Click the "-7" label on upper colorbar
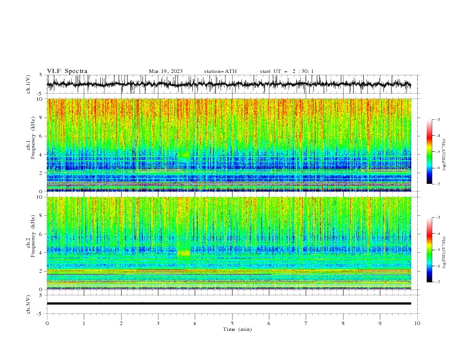470x363 pixels. pyautogui.click(x=438, y=184)
